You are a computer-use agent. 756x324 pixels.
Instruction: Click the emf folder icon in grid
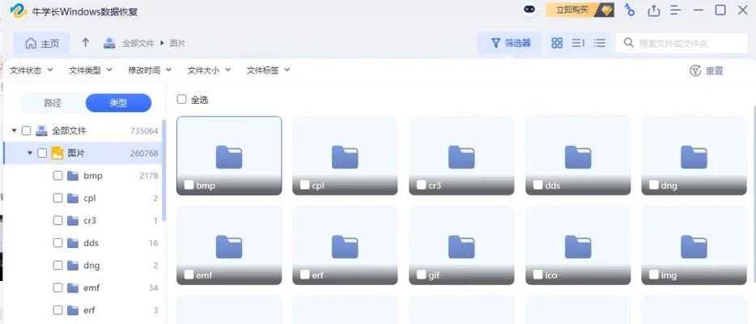pyautogui.click(x=229, y=247)
